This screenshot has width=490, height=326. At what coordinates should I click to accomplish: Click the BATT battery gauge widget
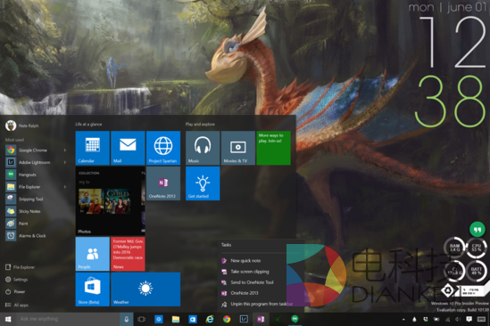(x=477, y=271)
